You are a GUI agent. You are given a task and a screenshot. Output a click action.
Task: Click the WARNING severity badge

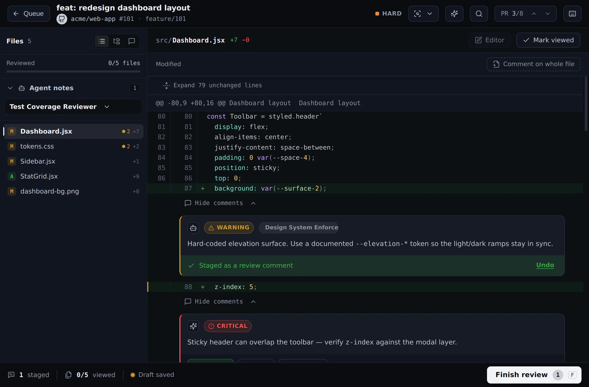tap(229, 228)
